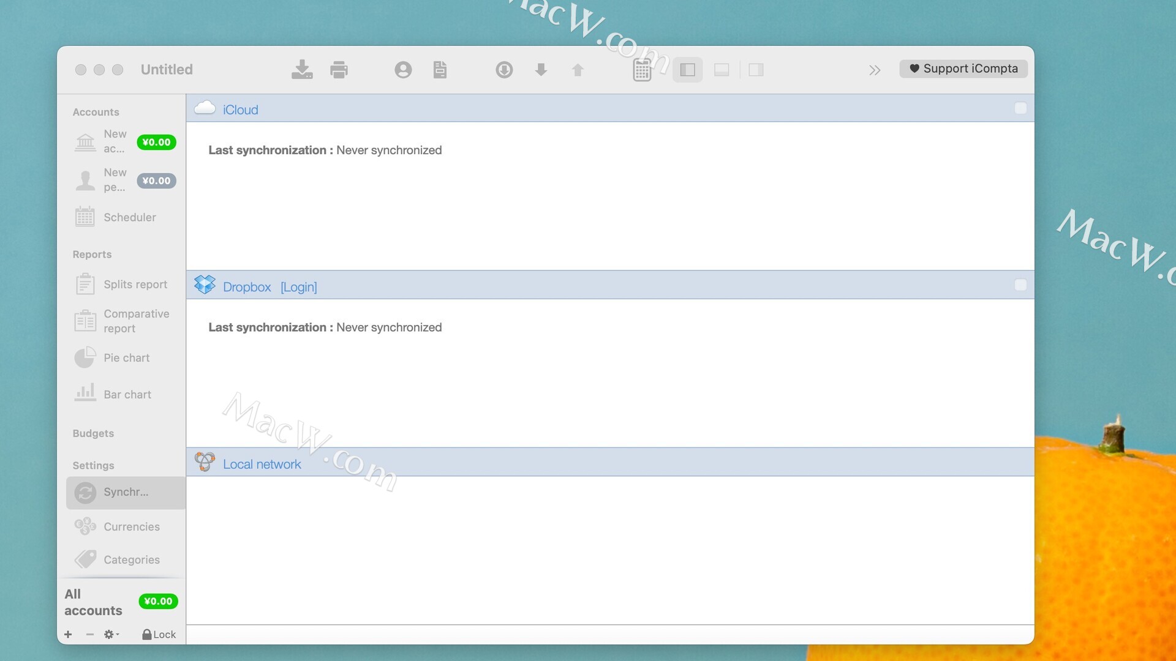Click the Support iCompta button

click(x=963, y=69)
